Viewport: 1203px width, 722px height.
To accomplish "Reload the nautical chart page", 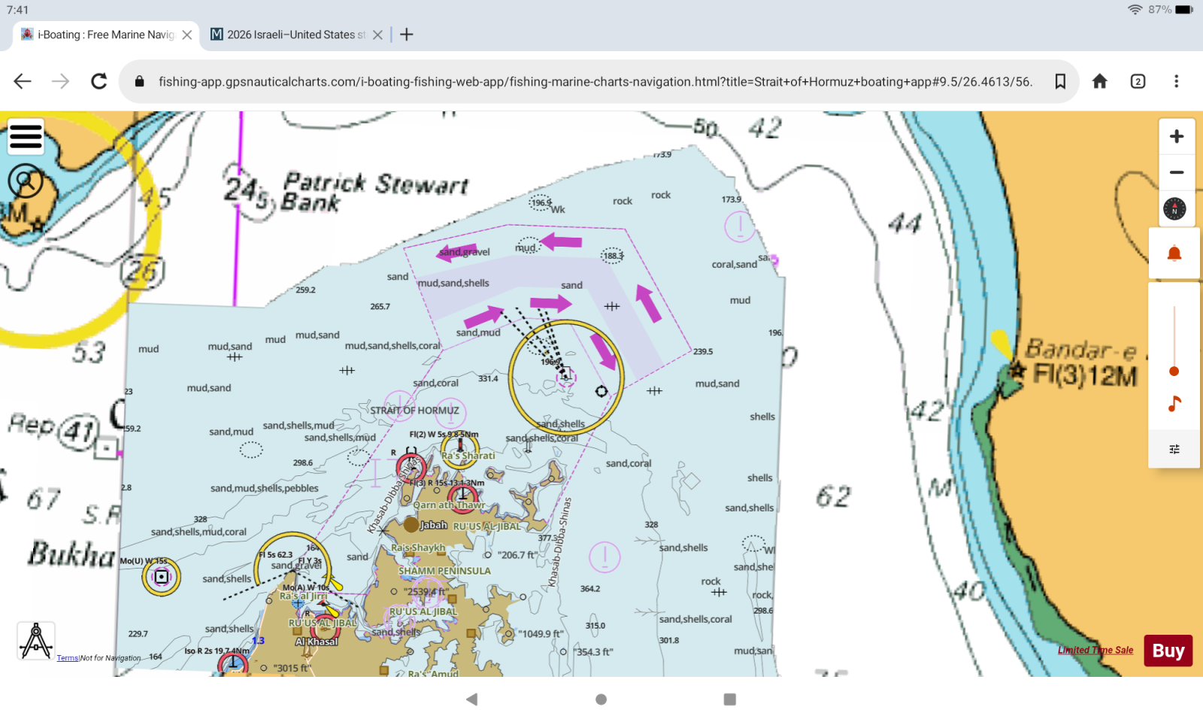I will 98,81.
